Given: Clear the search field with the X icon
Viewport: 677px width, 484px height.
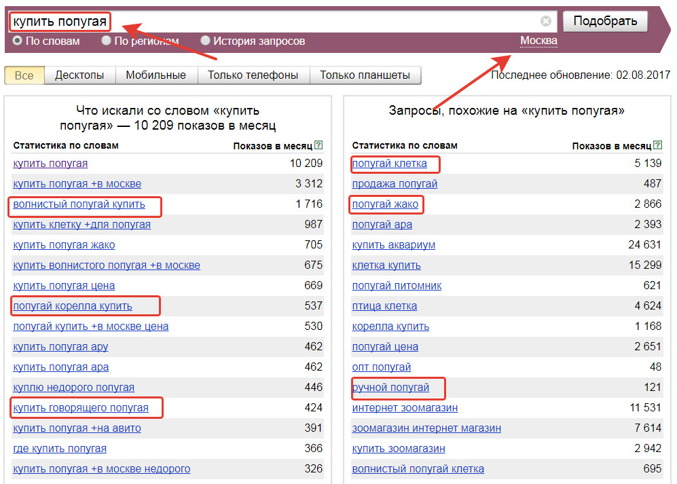Looking at the screenshot, I should 546,21.
